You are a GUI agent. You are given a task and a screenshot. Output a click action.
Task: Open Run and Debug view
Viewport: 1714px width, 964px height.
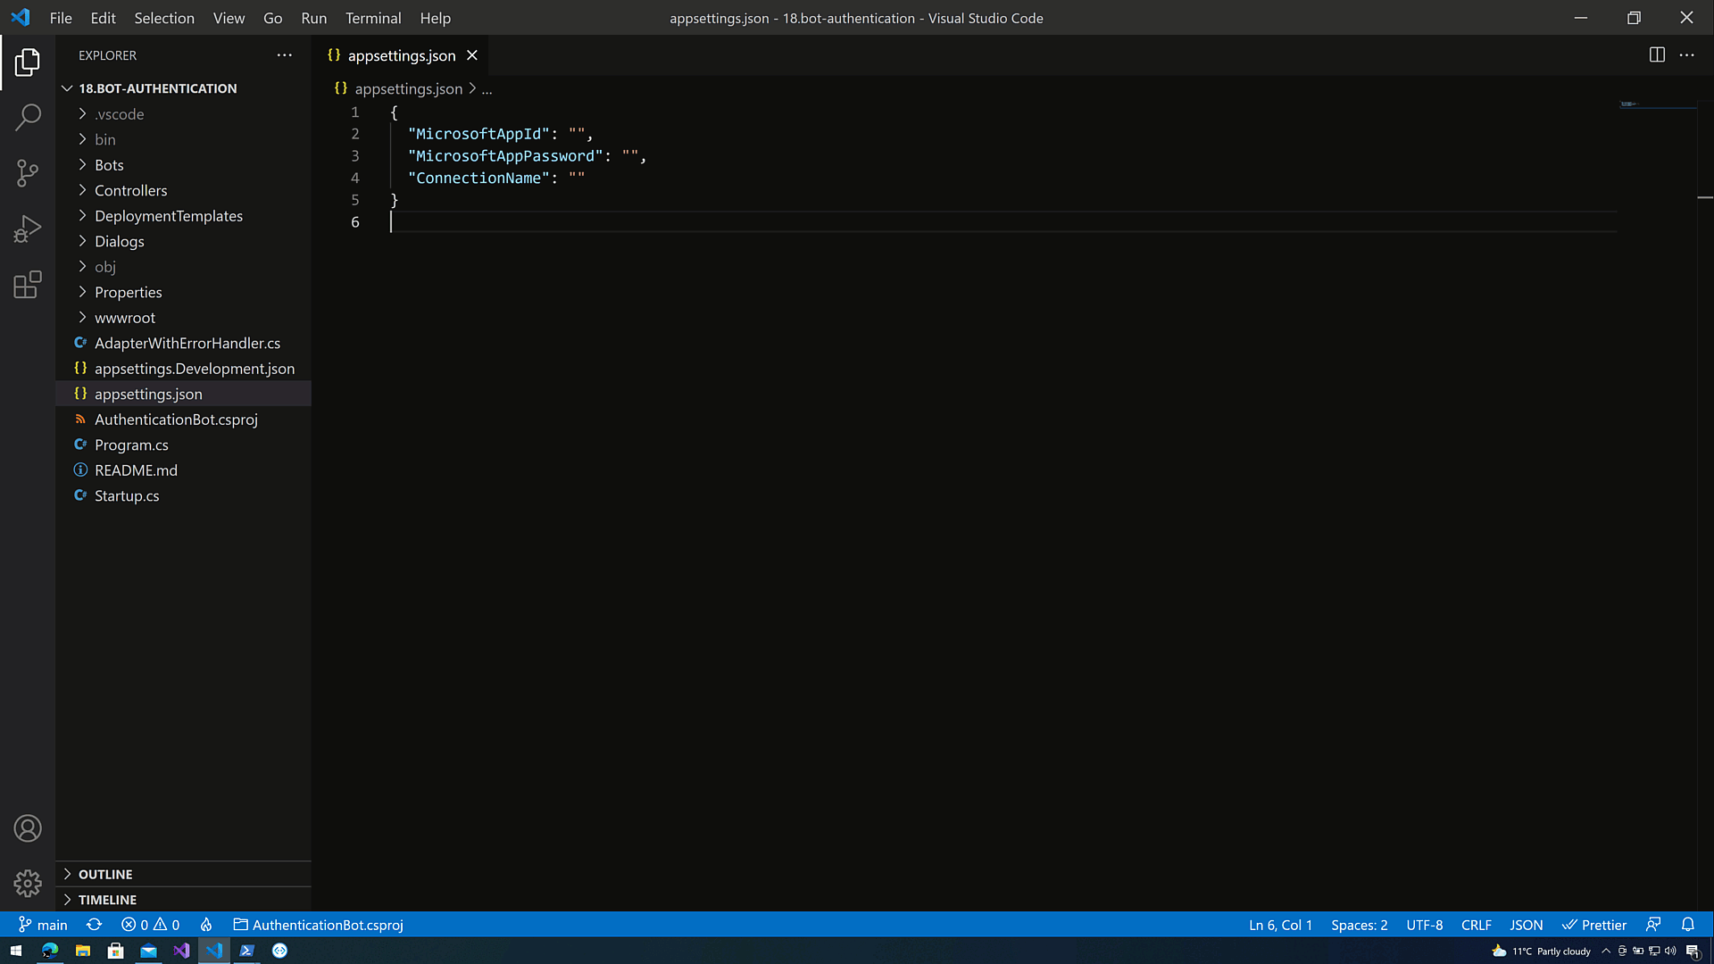click(28, 229)
